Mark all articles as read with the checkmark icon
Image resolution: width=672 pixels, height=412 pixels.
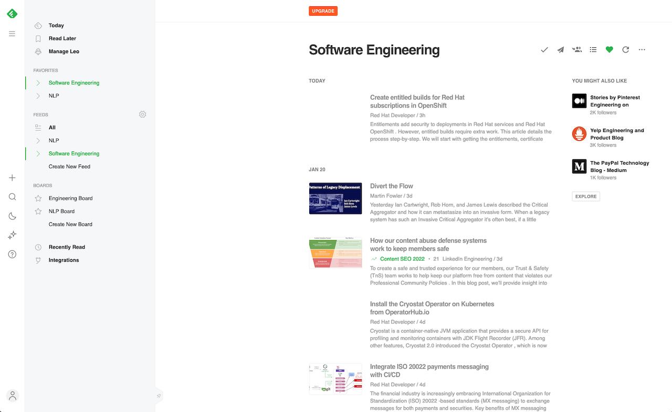(544, 49)
